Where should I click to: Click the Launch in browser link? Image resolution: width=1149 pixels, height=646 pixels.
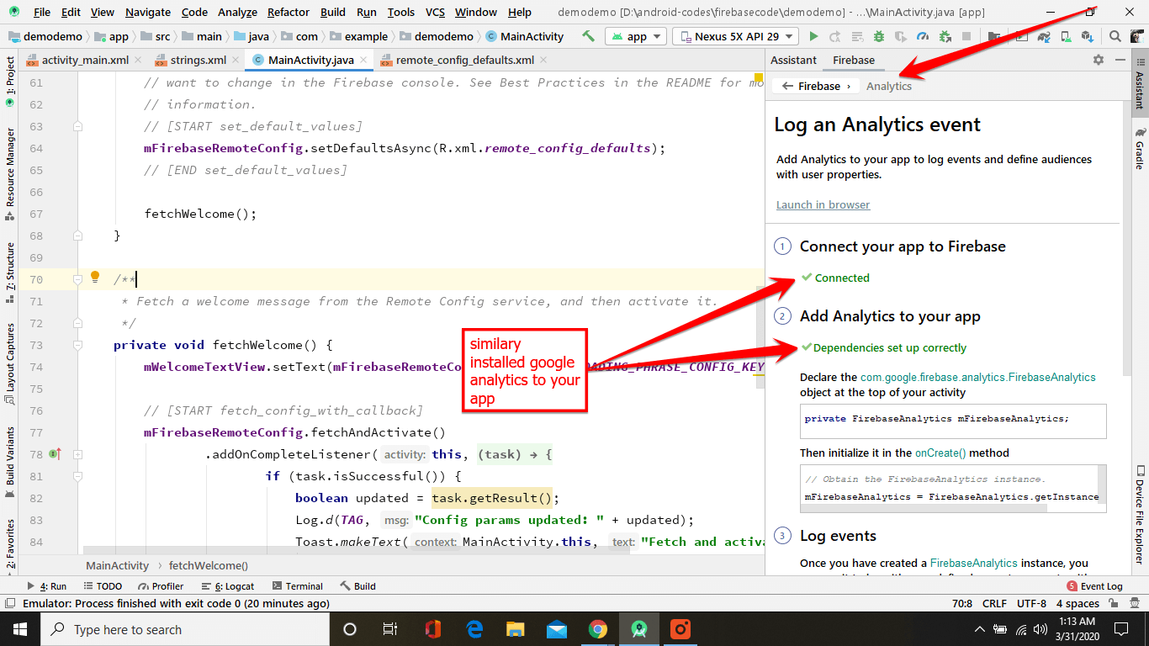(x=823, y=204)
